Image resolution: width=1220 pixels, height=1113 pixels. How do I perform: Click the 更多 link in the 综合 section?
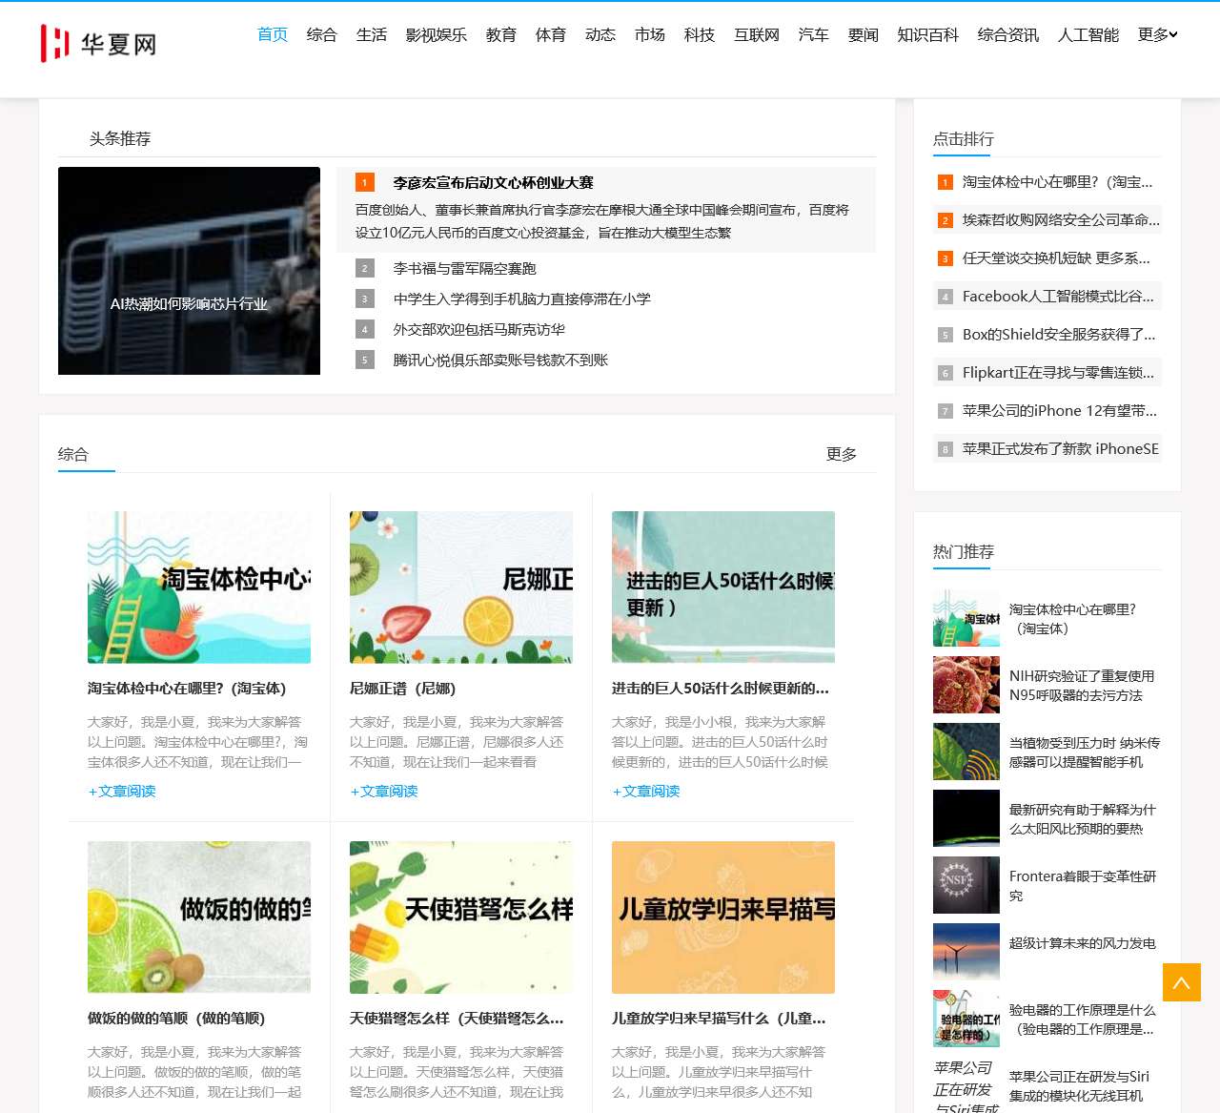pos(840,455)
